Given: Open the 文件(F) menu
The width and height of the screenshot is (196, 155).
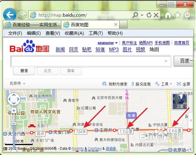Looking at the screenshot, I should 15,33.
